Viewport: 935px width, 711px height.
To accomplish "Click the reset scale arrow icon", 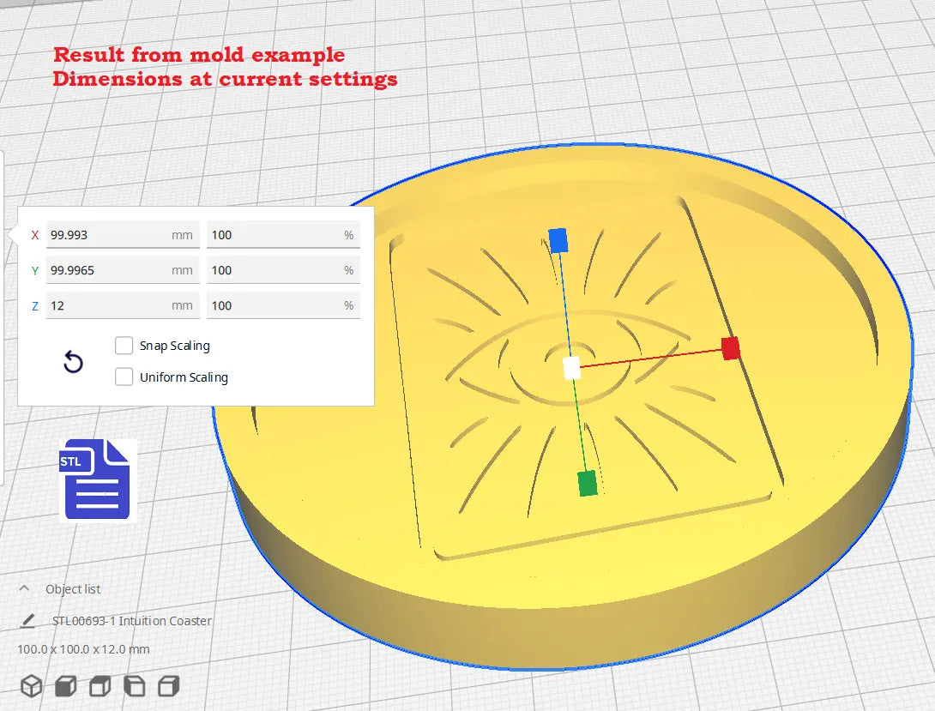I will [74, 363].
